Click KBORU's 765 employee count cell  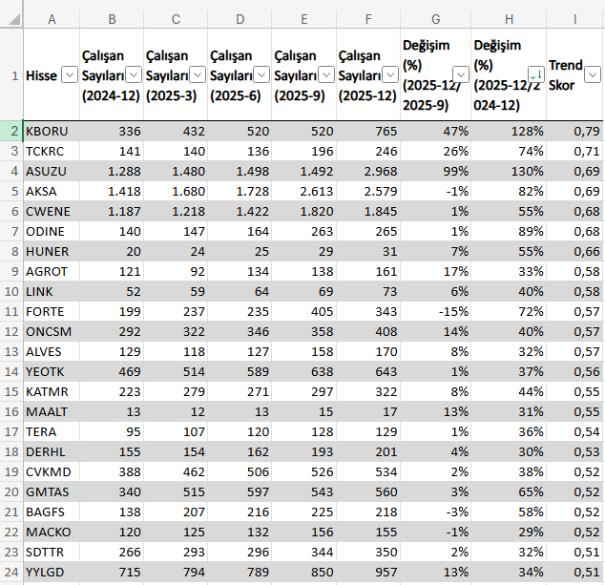pos(368,131)
